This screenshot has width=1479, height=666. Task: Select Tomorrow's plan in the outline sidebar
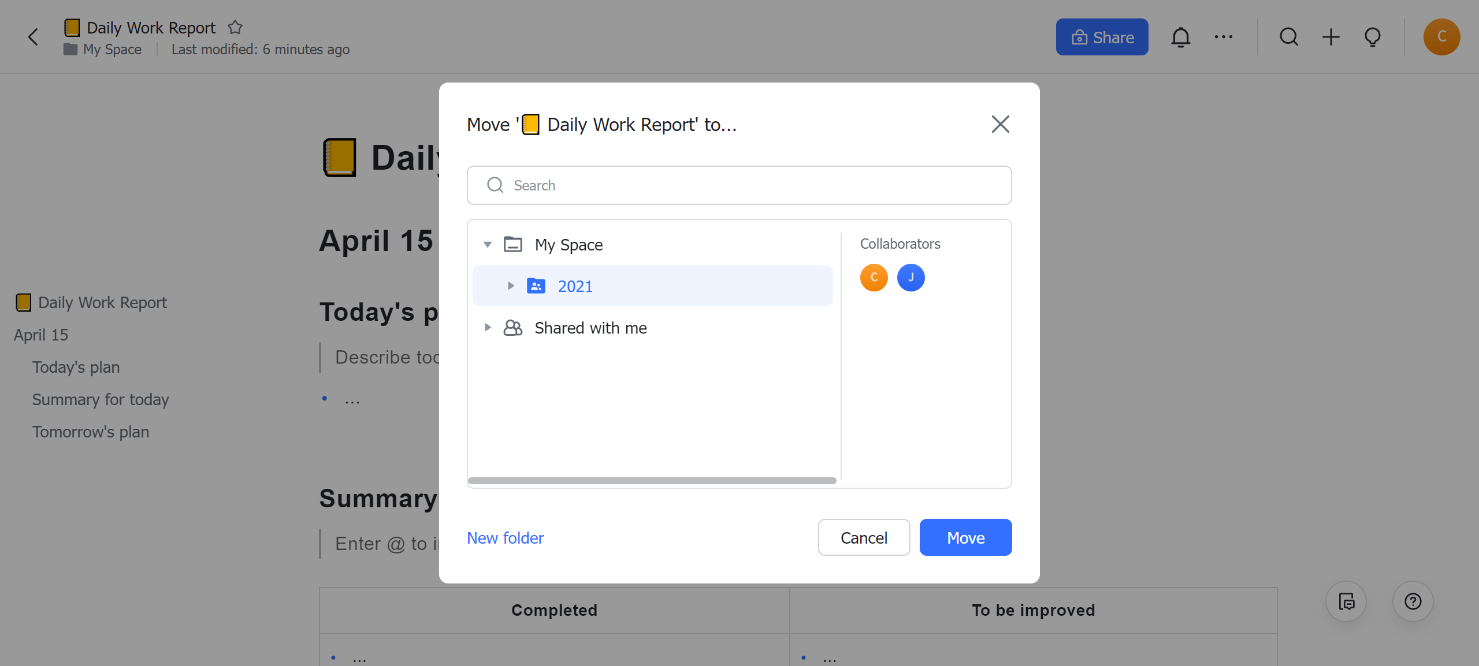coord(91,431)
